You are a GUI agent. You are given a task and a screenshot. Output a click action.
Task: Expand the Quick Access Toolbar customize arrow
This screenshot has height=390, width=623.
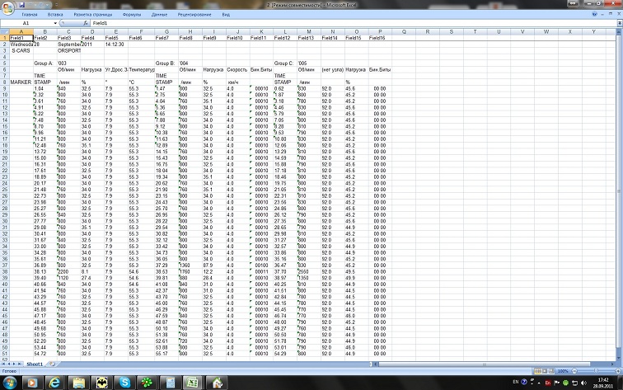coord(56,5)
